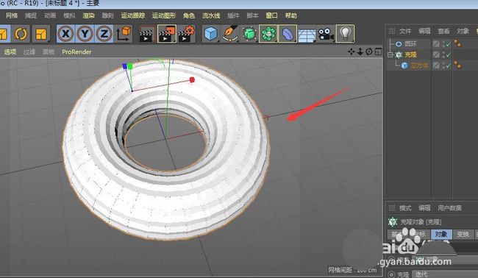Toggle the X axis lock button
The image size is (478, 278).
click(65, 34)
